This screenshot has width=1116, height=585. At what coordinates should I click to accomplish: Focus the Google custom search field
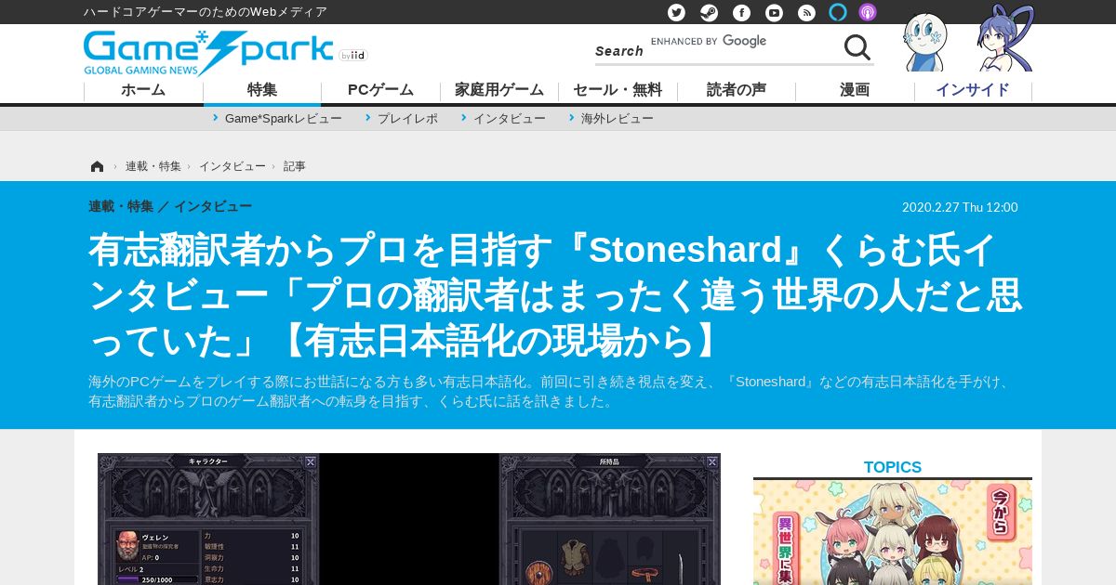click(742, 43)
